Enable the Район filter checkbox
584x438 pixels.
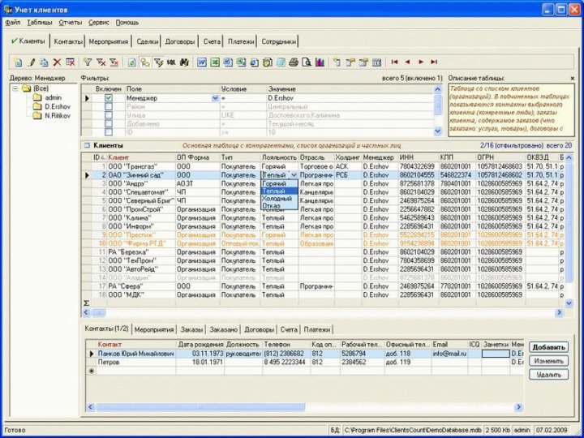point(109,107)
